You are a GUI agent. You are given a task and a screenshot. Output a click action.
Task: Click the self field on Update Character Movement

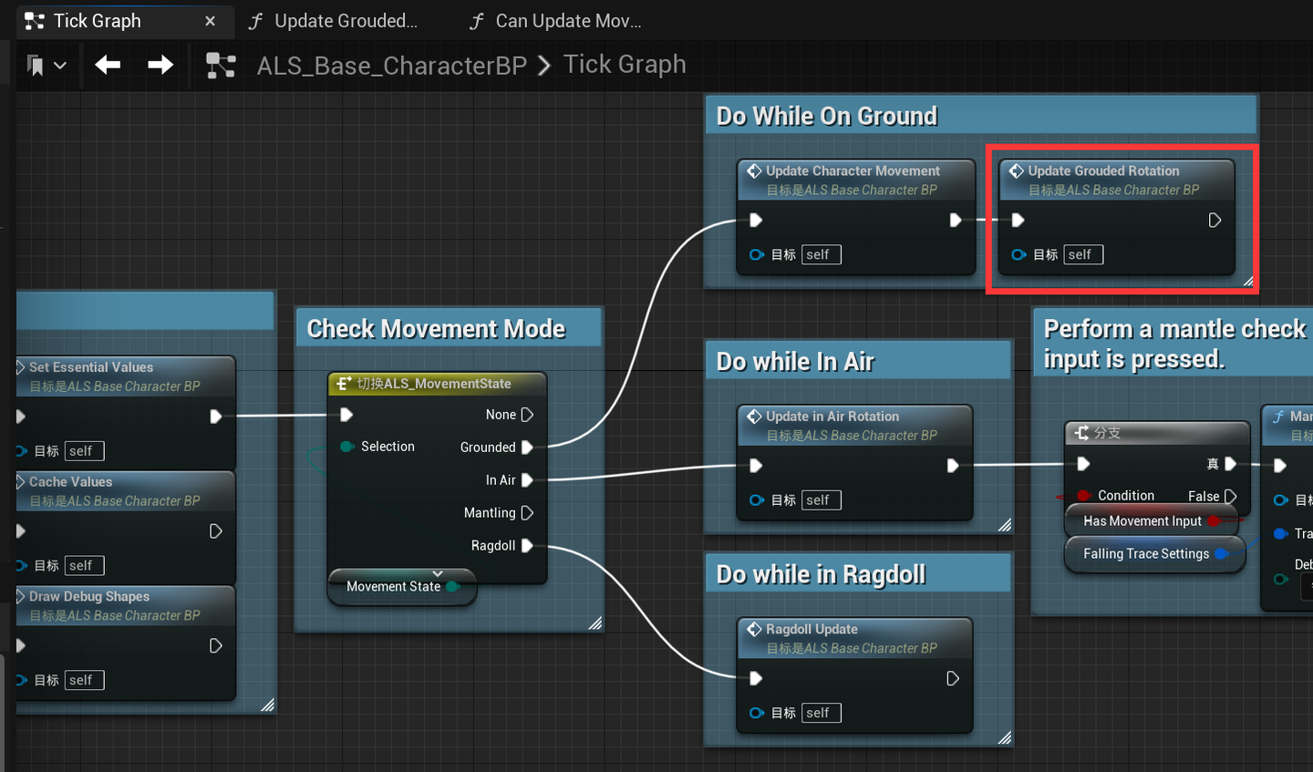pos(822,254)
